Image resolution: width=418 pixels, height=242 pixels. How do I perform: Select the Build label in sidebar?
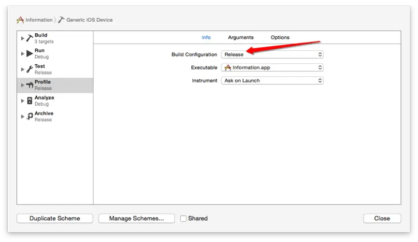pyautogui.click(x=41, y=35)
